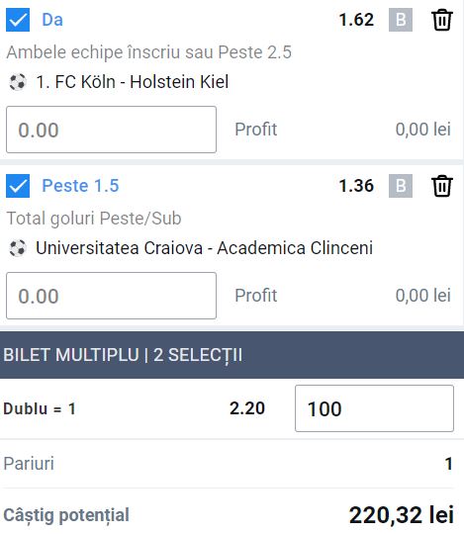Image resolution: width=464 pixels, height=534 pixels.
Task: Click the B badge next to odds 1.62
Action: [401, 20]
